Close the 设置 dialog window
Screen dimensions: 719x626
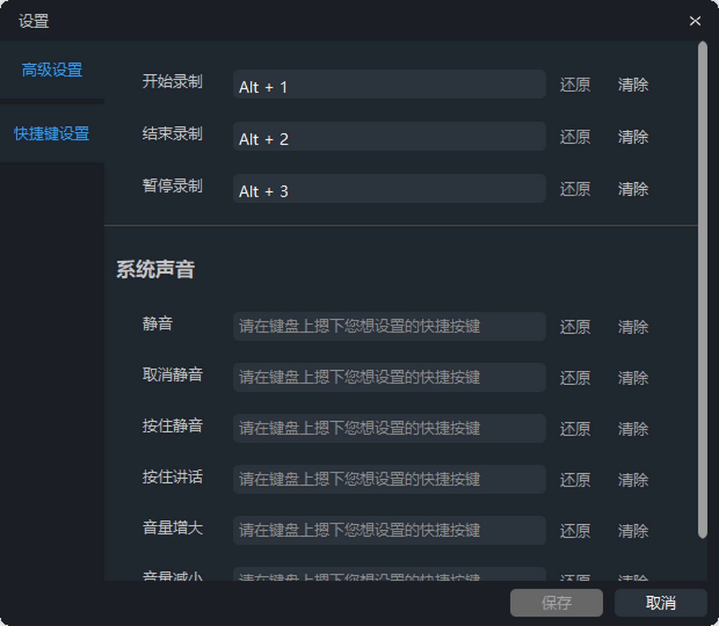(x=695, y=21)
